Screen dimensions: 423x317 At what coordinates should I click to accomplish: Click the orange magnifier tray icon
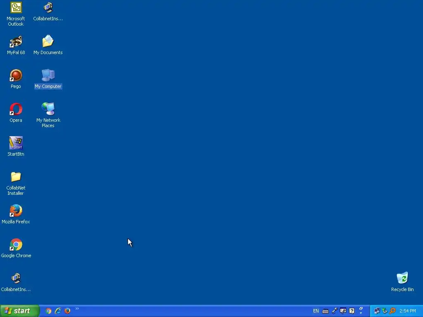(393, 311)
